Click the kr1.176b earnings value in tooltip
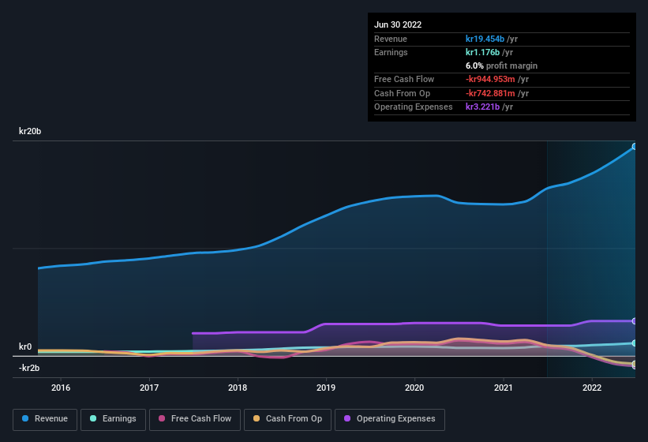Image resolution: width=648 pixels, height=442 pixels. pos(483,52)
